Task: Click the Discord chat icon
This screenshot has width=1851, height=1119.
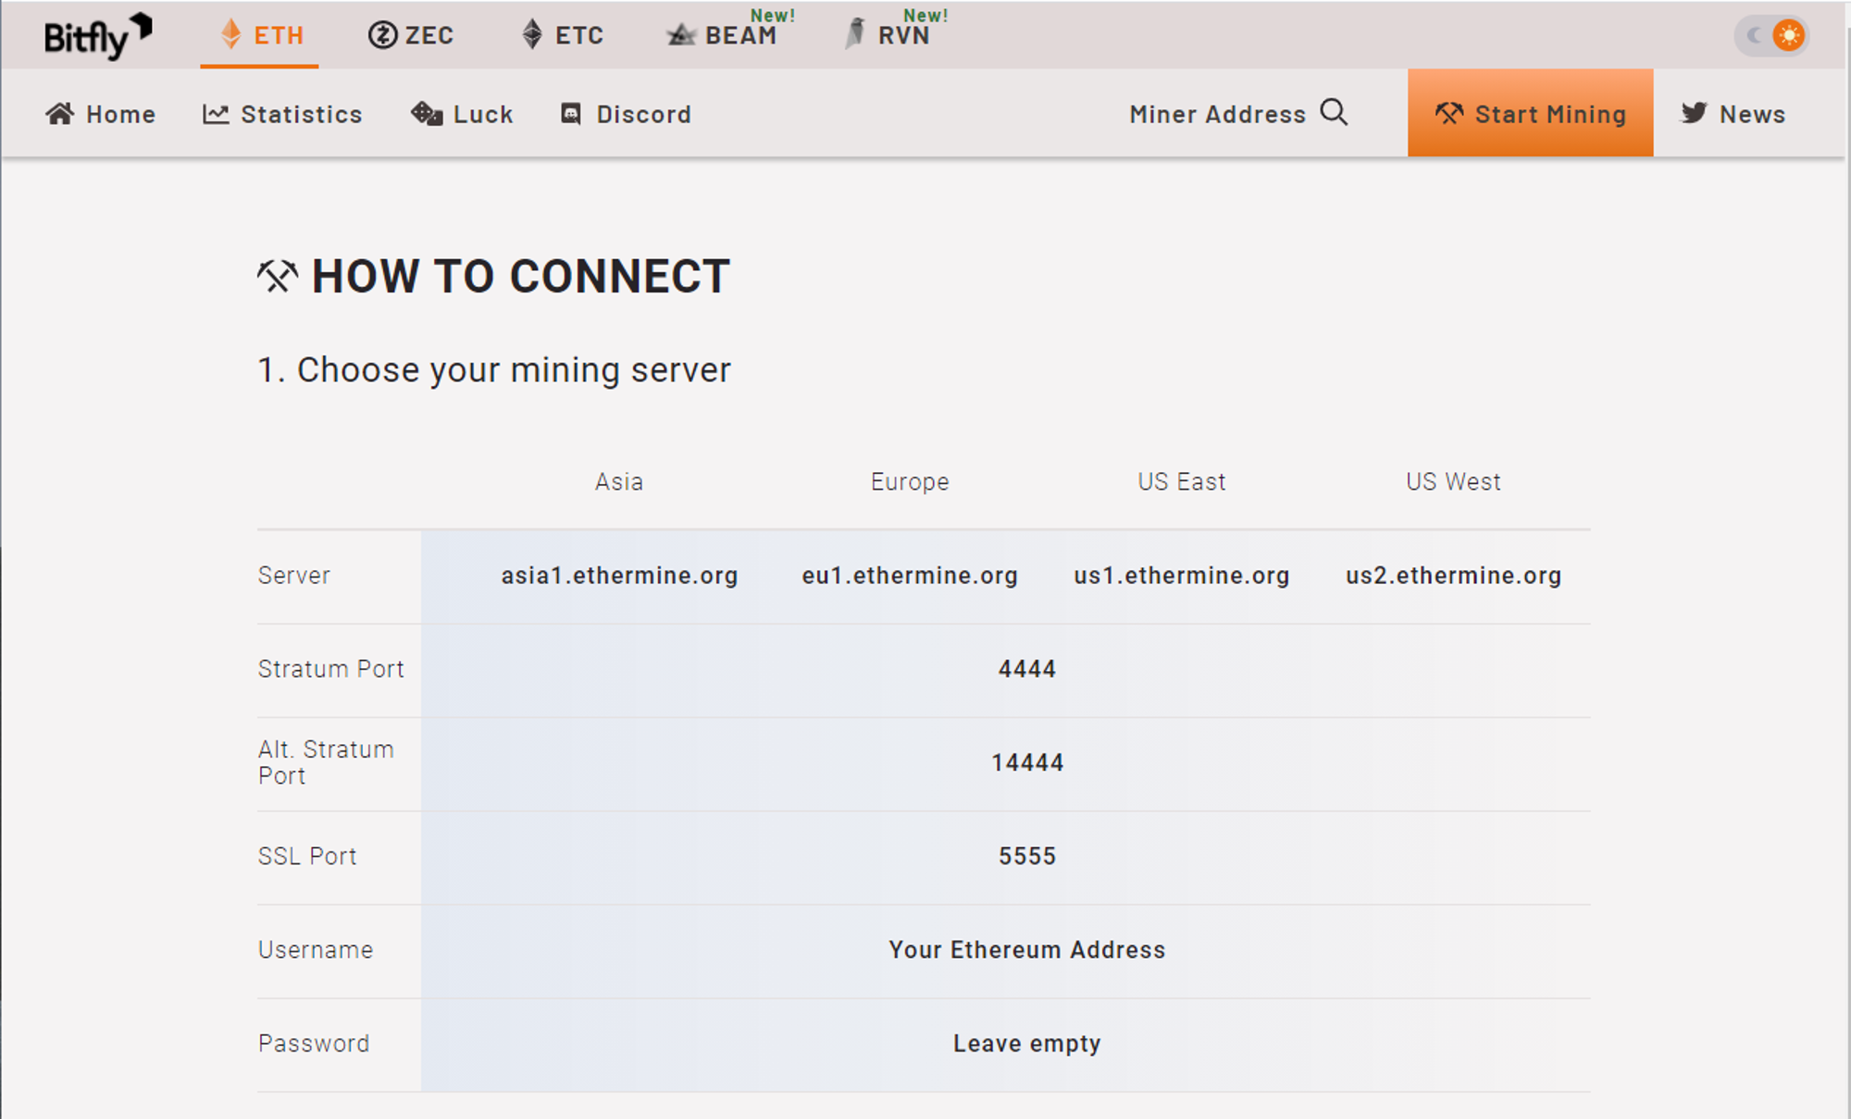Action: pyautogui.click(x=571, y=114)
